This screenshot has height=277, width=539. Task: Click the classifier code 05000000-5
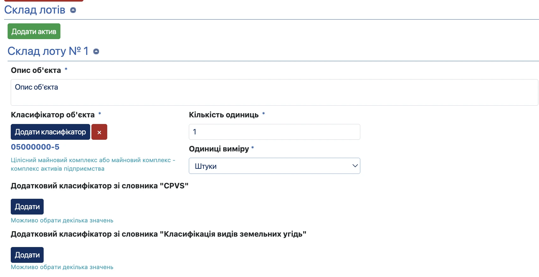tap(35, 147)
